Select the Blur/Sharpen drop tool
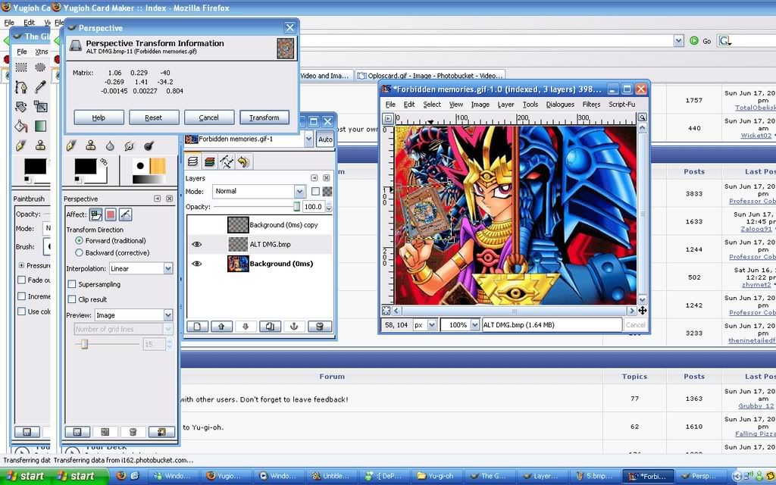Viewport: 776px width, 485px height. tap(110, 145)
